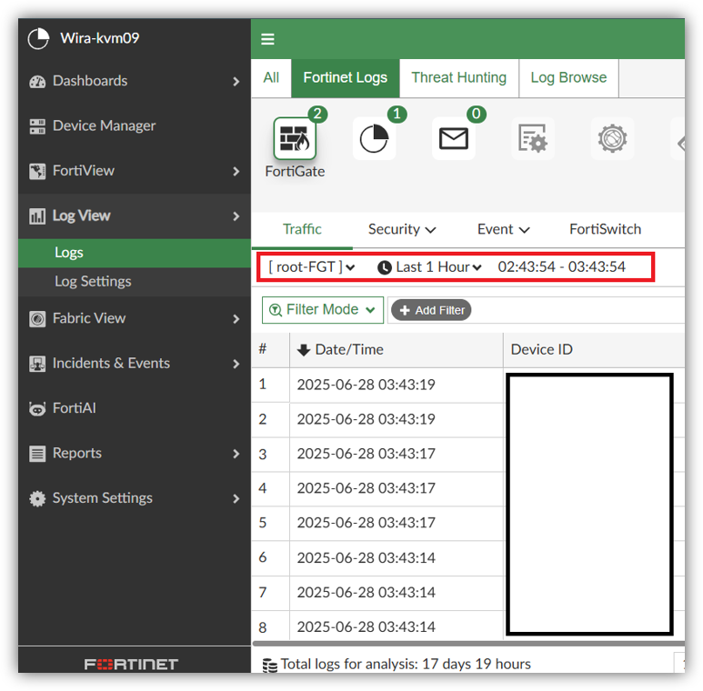The height and width of the screenshot is (691, 703).
Task: Click the 02:43:54 - 03:43:54 time range
Action: (561, 267)
